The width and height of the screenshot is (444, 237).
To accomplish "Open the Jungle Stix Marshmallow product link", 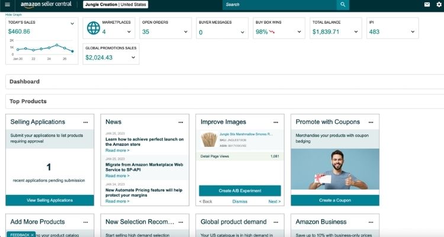I will [x=246, y=134].
